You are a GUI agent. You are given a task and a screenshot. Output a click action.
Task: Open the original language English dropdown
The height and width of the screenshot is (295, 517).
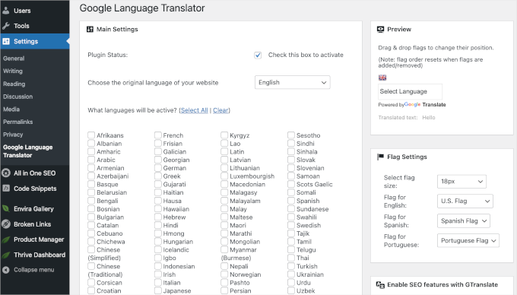click(x=292, y=82)
